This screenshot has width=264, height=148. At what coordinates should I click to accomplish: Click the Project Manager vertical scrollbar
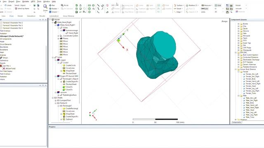click(46, 63)
